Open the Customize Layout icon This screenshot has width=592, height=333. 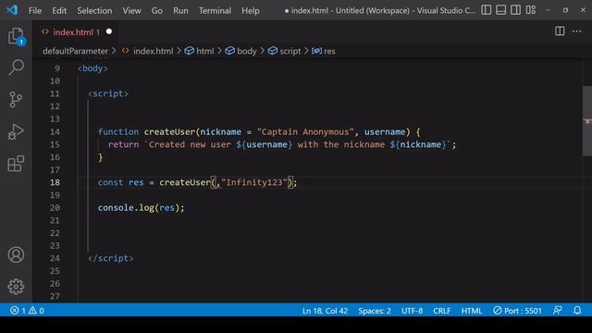531,10
